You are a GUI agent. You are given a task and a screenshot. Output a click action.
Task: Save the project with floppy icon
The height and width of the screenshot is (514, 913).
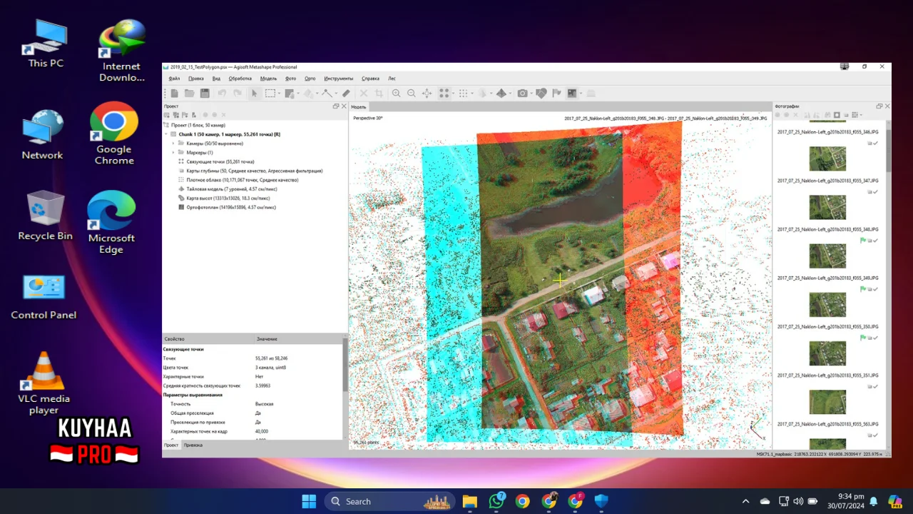tap(205, 93)
